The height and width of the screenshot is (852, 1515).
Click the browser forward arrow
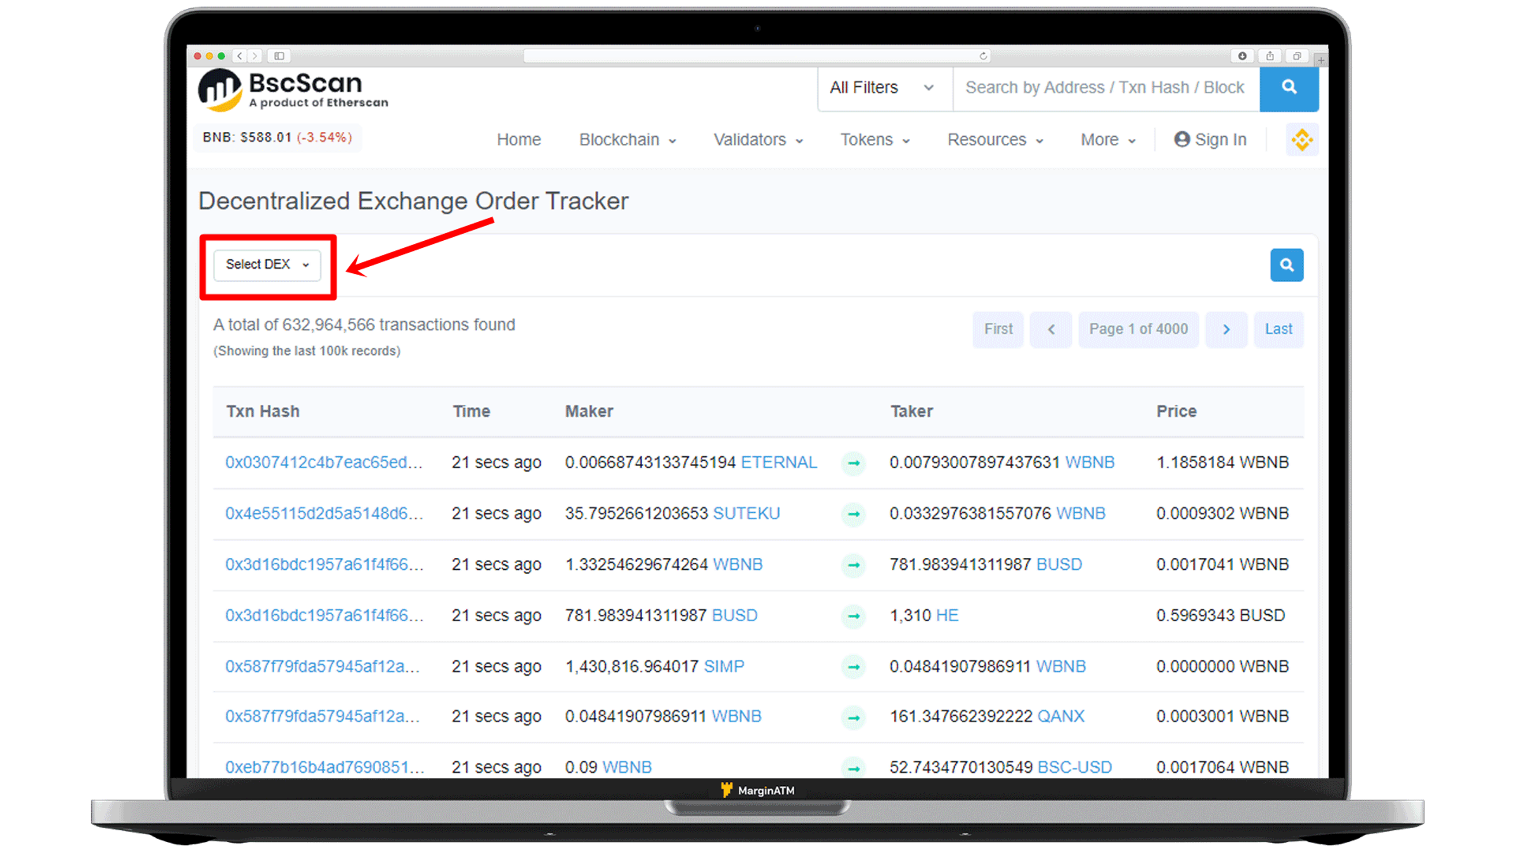click(x=254, y=56)
